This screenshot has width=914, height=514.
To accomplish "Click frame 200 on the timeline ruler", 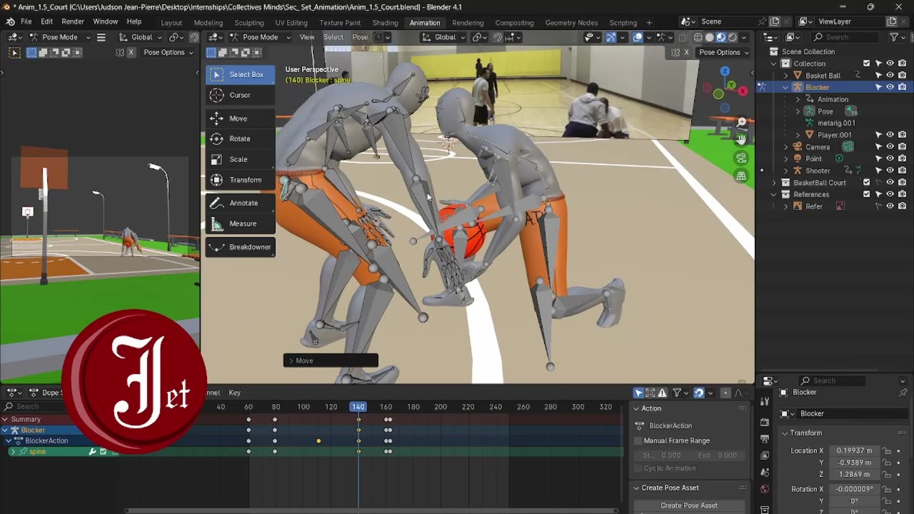I will pyautogui.click(x=441, y=407).
